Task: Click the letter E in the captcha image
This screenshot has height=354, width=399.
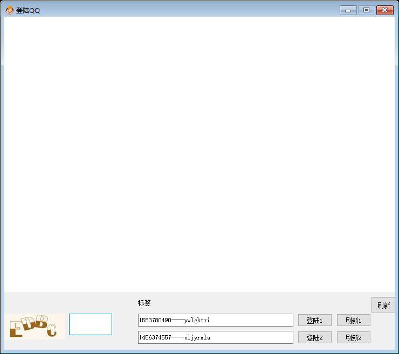Action: (16, 329)
